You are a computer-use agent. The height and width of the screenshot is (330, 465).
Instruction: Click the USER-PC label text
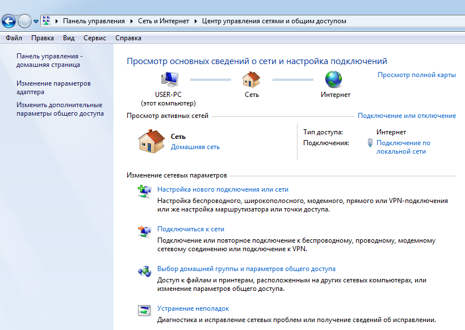tap(168, 95)
